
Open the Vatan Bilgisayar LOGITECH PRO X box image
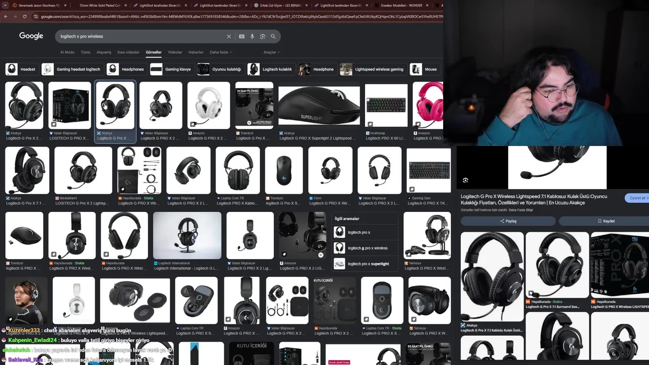pyautogui.click(x=70, y=105)
